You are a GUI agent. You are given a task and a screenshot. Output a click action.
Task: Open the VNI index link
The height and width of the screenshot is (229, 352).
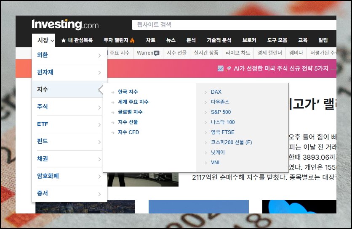pyautogui.click(x=215, y=163)
